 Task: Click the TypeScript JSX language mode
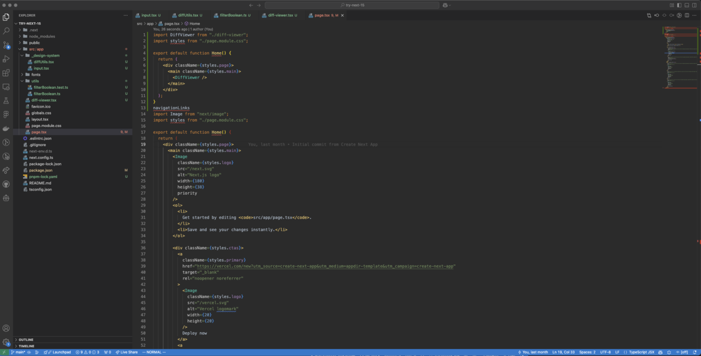[641, 352]
